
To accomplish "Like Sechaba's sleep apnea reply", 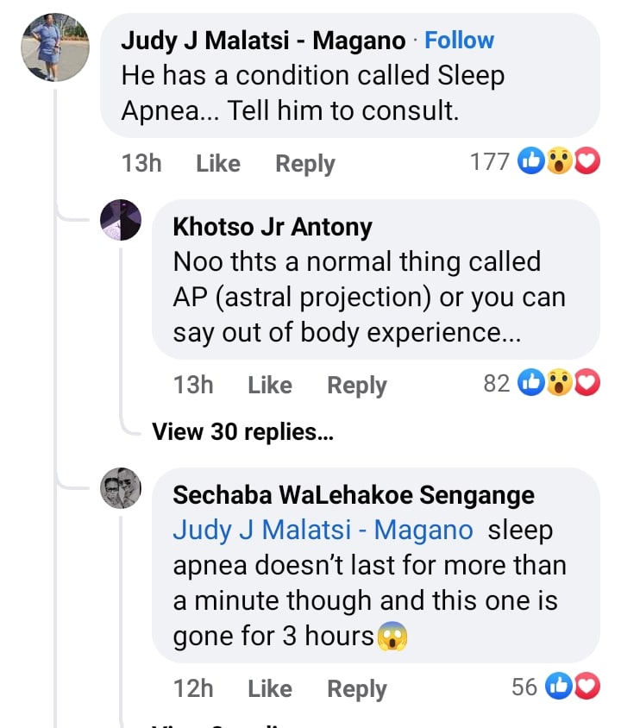I will point(269,688).
